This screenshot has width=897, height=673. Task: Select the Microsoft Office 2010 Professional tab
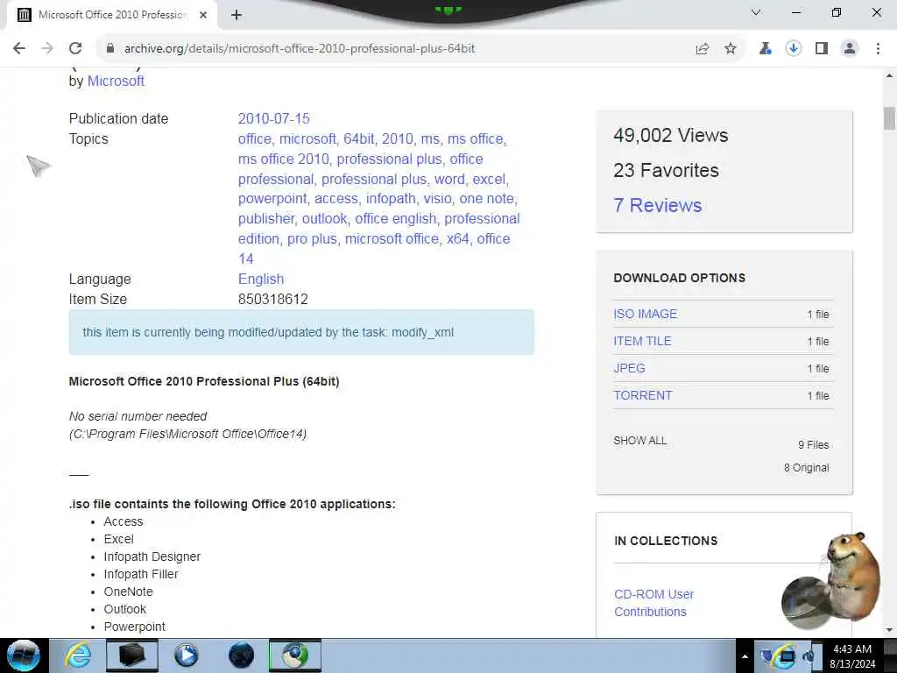coord(112,16)
